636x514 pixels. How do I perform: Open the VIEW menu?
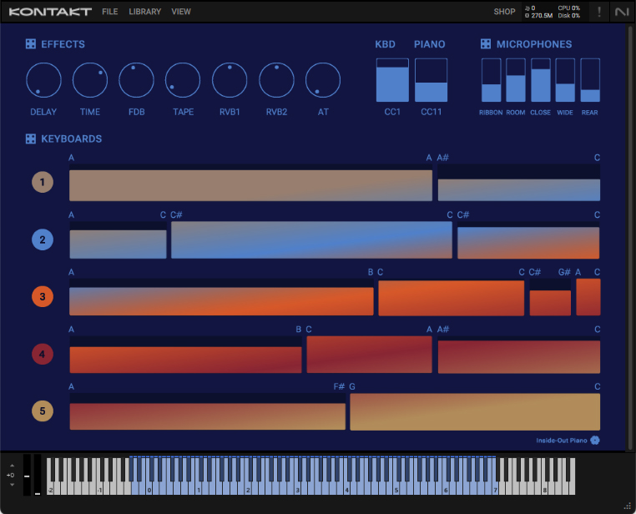point(181,12)
